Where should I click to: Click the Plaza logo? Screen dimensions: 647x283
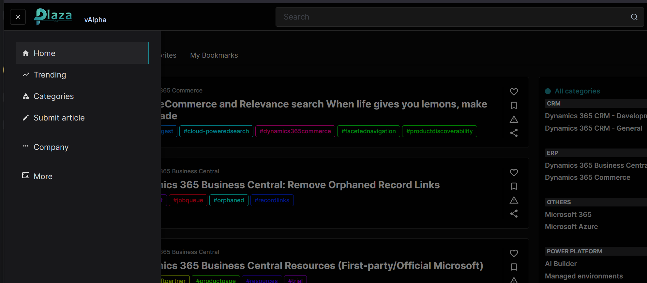(53, 16)
